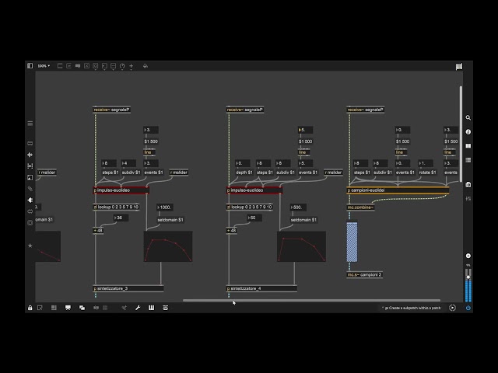
Task: Open the video sequence browser icon
Action: coord(30,166)
